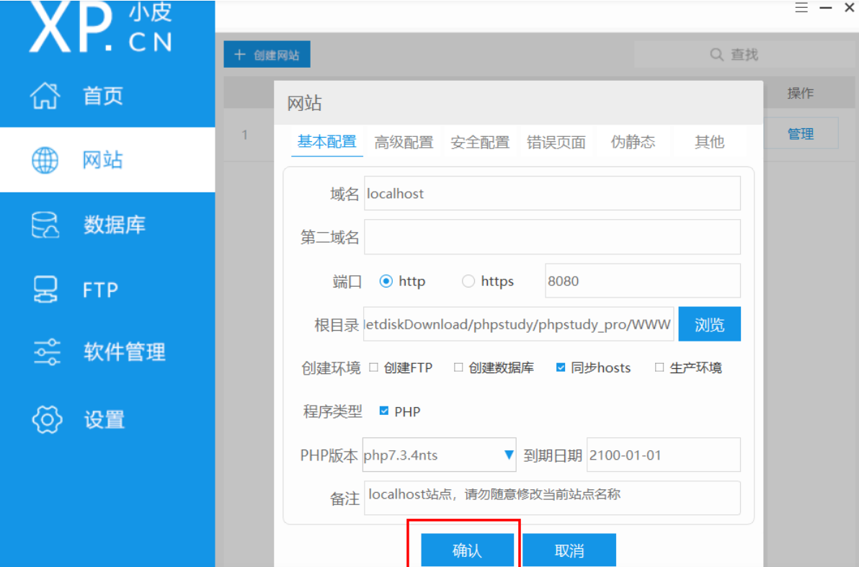Switch to the 错误页面 tab
859x567 pixels.
point(556,143)
